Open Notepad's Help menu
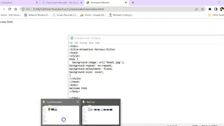Screen dimensions: 224x126 pyautogui.click(x=97, y=43)
